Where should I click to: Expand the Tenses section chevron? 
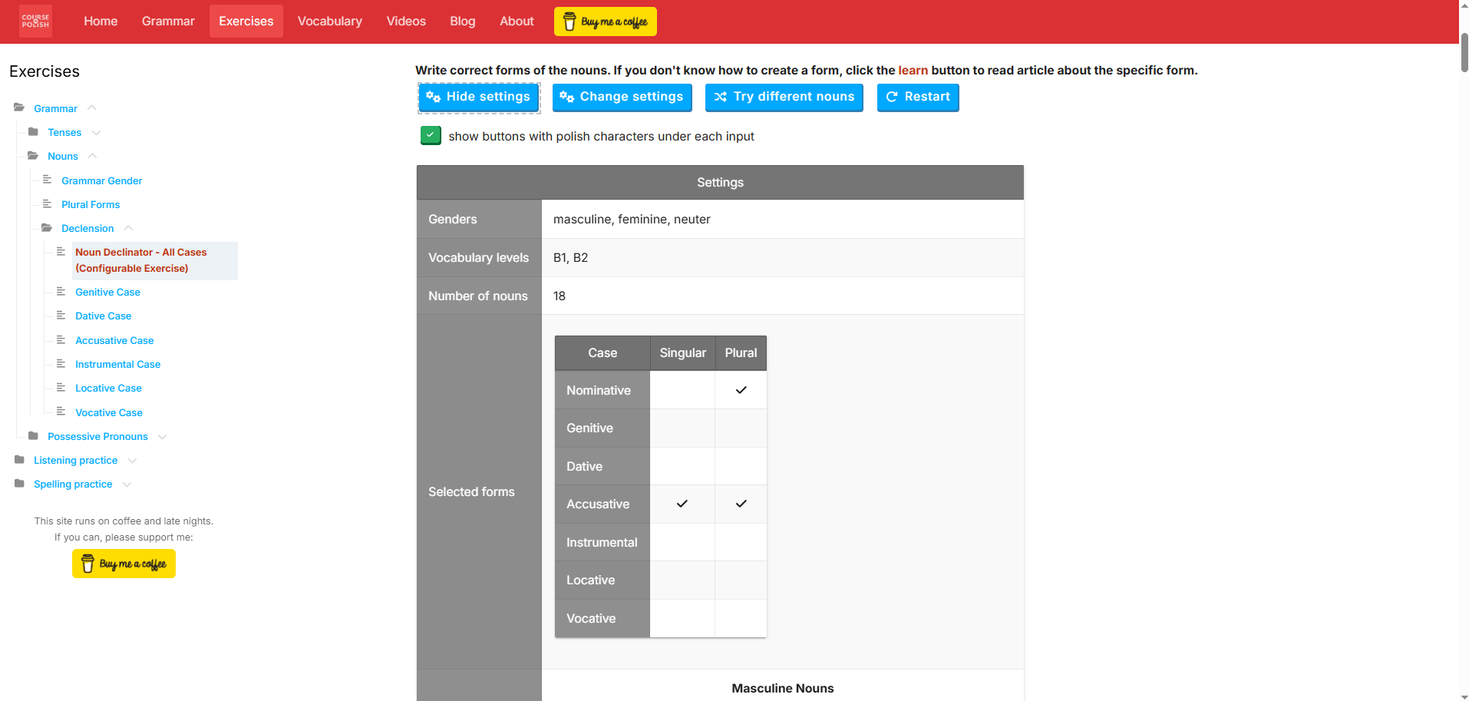[x=96, y=133]
